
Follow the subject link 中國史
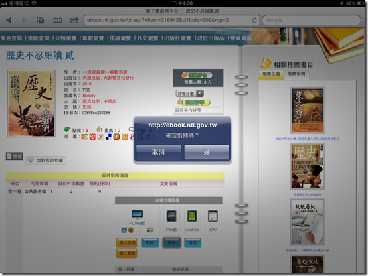coord(110,101)
